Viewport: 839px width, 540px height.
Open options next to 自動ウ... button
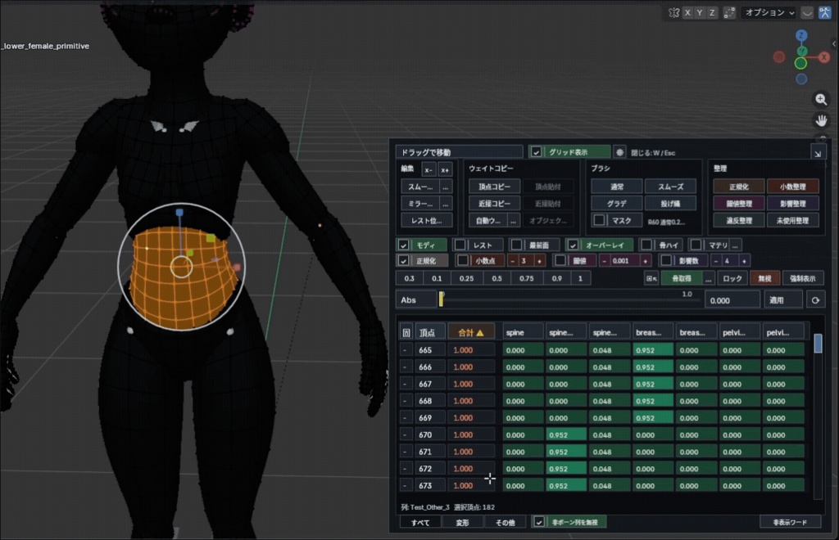pyautogui.click(x=513, y=221)
